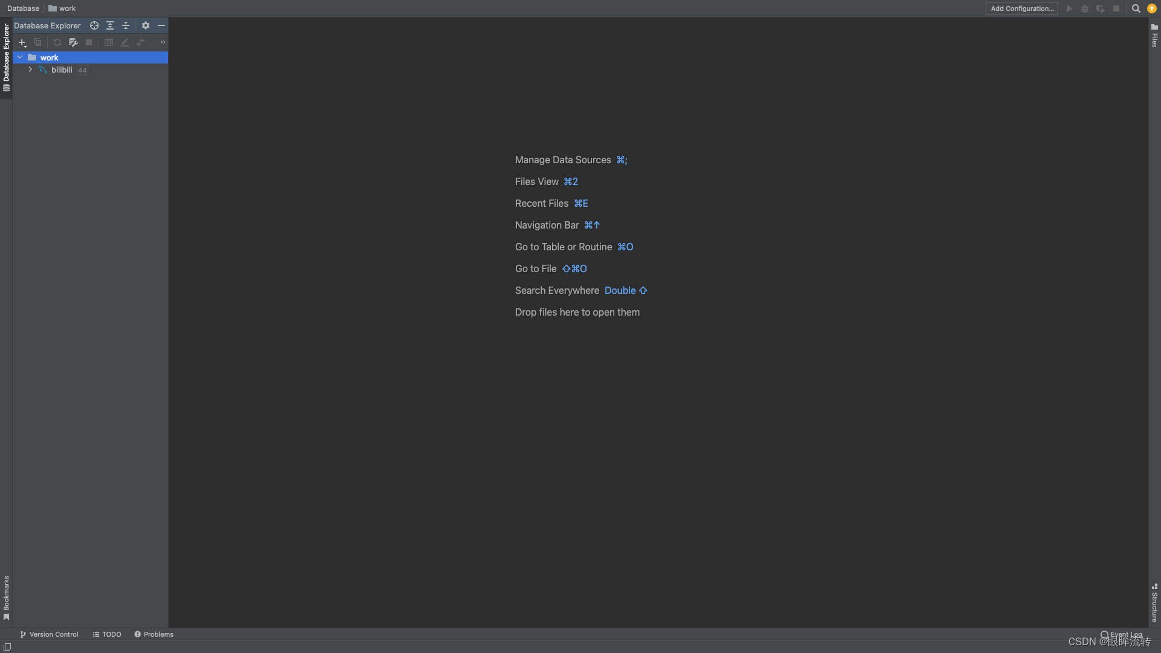Open the Files side tab

tap(1154, 35)
